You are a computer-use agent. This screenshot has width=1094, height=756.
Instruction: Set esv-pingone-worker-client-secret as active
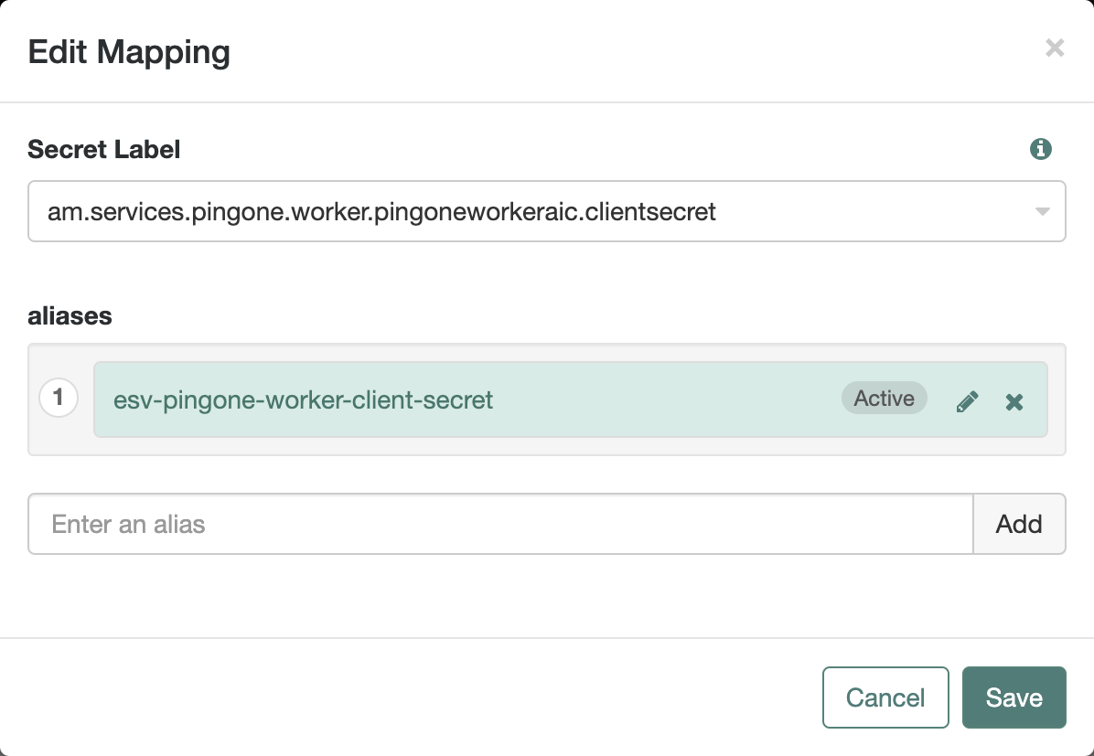[884, 398]
